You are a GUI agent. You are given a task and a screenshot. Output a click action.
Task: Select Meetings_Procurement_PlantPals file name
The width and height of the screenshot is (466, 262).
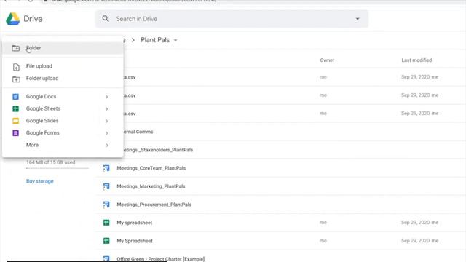click(x=154, y=205)
